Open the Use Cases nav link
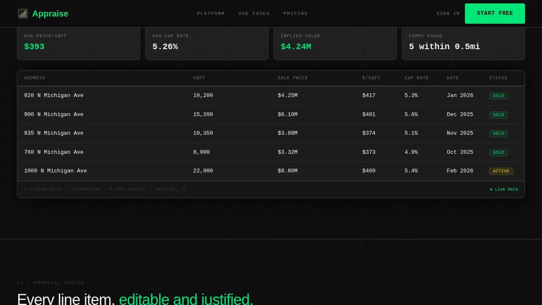This screenshot has height=305, width=542. click(254, 14)
